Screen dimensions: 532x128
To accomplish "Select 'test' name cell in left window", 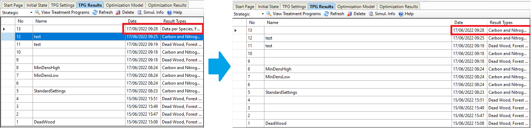I will point(79,44).
